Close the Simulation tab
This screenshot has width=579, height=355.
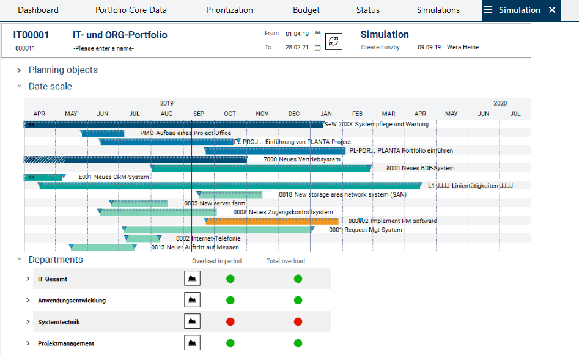[x=552, y=10]
